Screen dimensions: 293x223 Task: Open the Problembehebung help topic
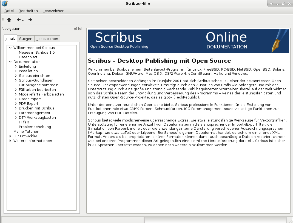pos(35,127)
